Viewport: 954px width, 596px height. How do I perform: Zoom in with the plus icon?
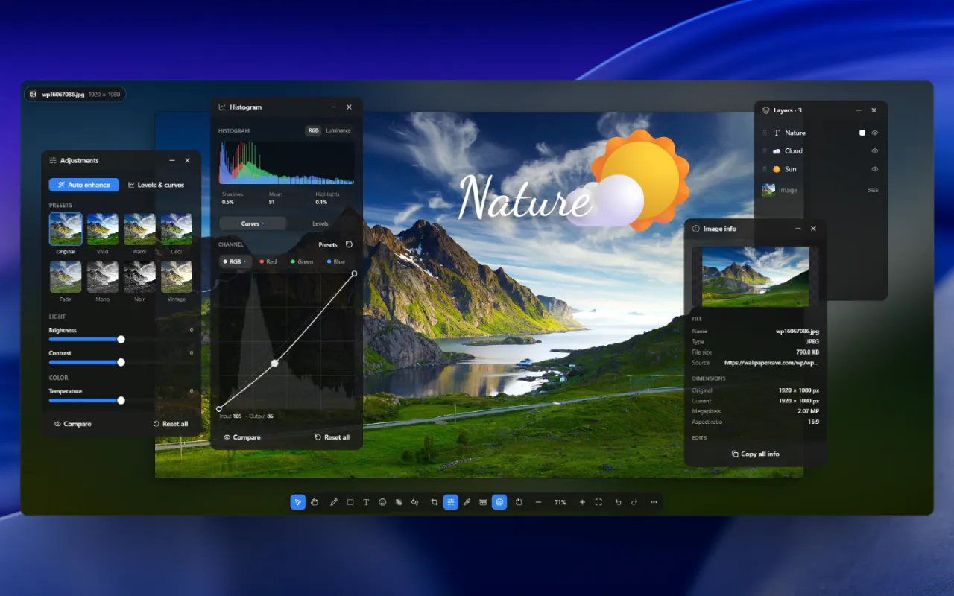(582, 502)
